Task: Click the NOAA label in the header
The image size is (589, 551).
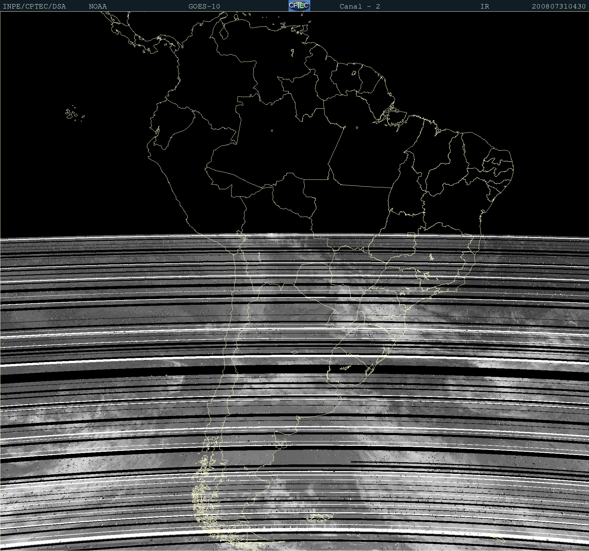Action: (98, 6)
